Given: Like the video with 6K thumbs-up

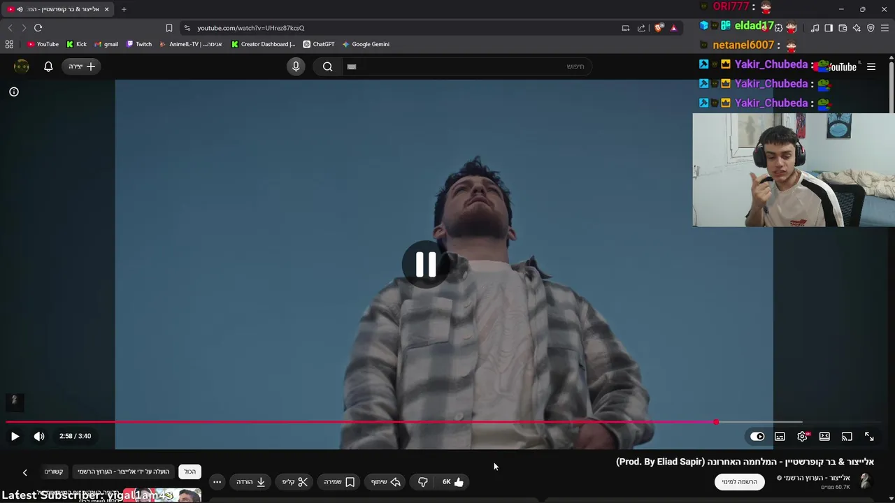Looking at the screenshot, I should (453, 482).
